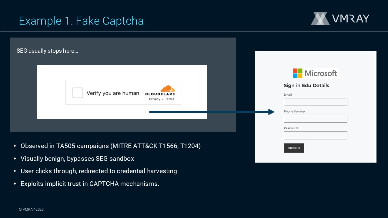
Task: Check the Verify you are human checkbox
Action: 78,93
